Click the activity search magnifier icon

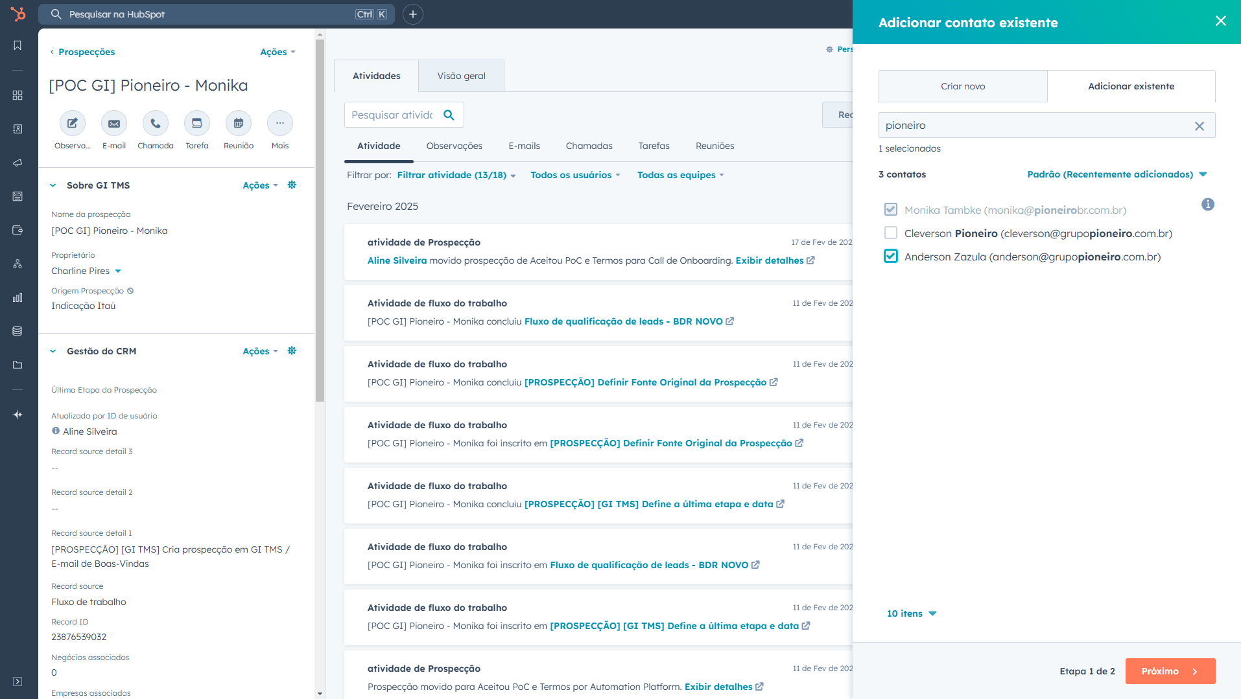tap(449, 115)
